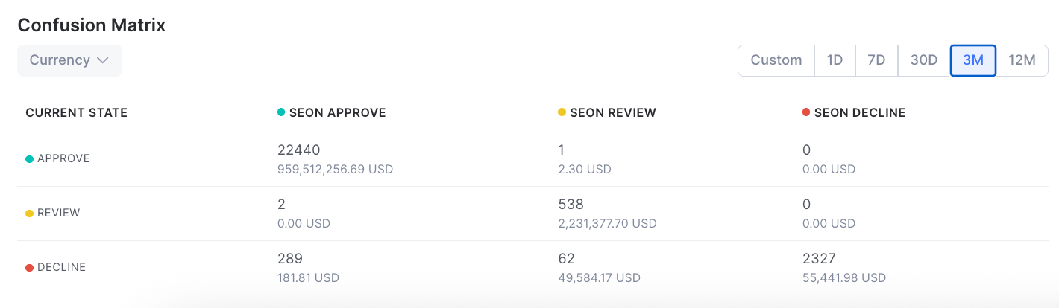This screenshot has width=1059, height=308.
Task: Click the green dot beside SEON APPROVE header
Action: pos(281,112)
